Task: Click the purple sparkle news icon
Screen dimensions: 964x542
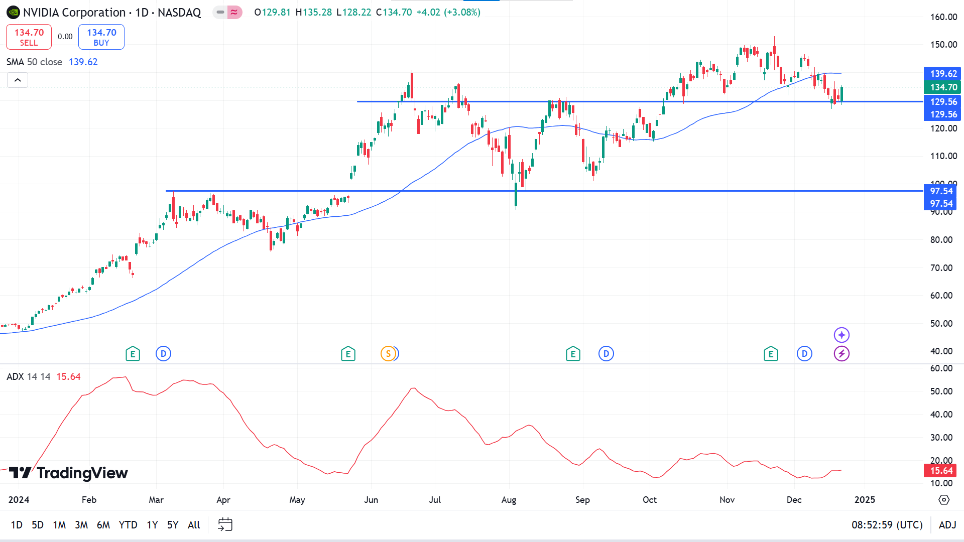Action: click(x=841, y=335)
